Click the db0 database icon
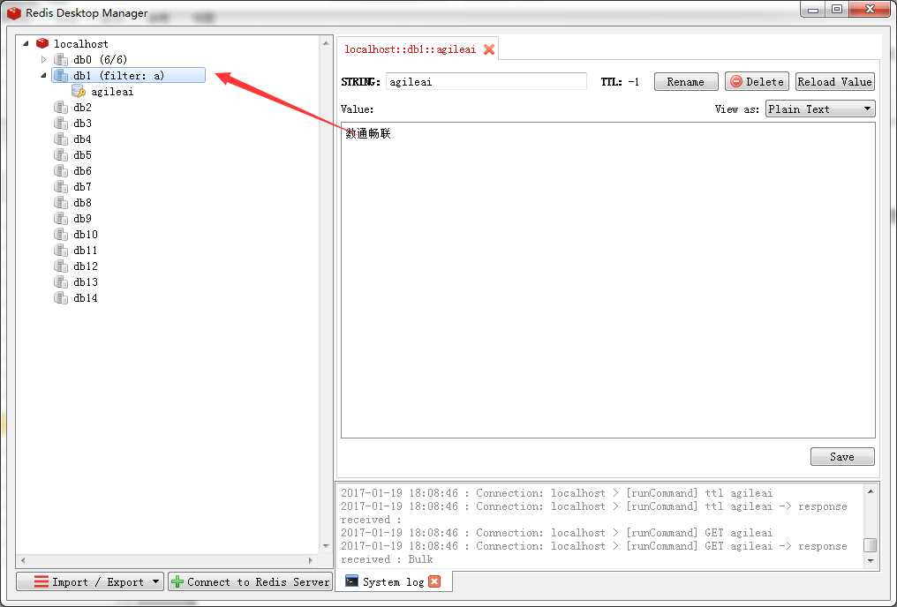Image resolution: width=897 pixels, height=607 pixels. click(x=61, y=59)
